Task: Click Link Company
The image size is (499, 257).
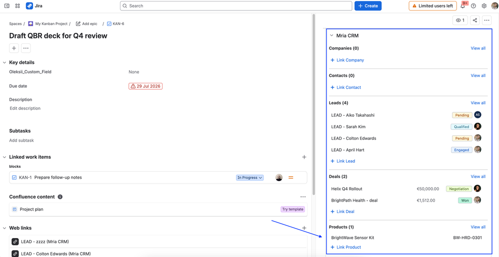Action: pyautogui.click(x=347, y=60)
